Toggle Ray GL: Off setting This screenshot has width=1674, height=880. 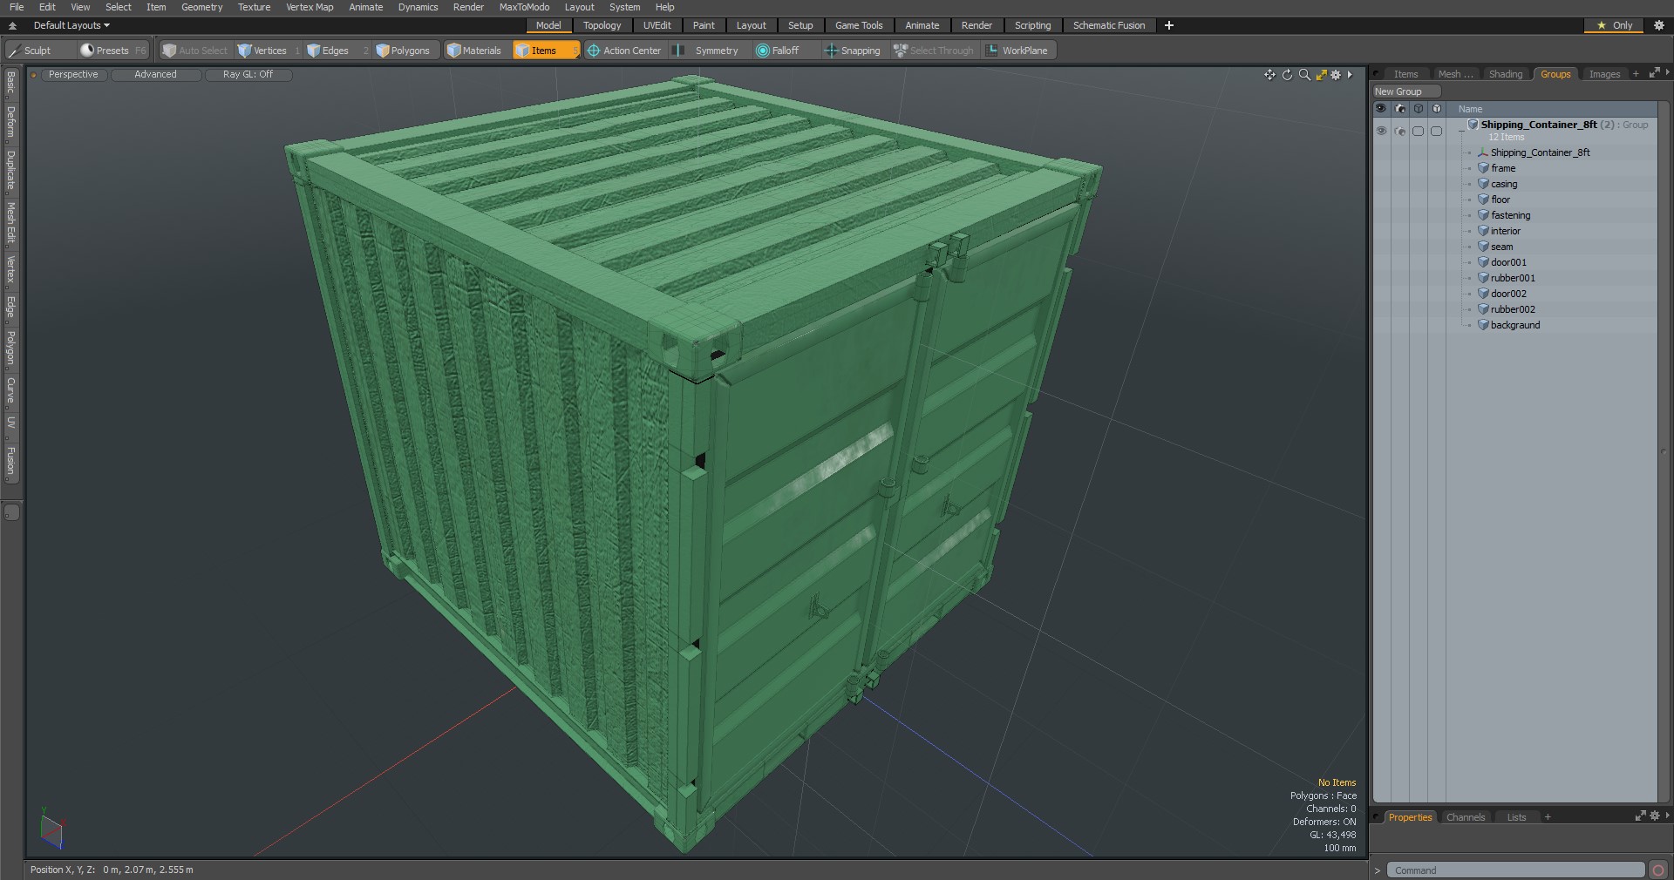tap(248, 75)
